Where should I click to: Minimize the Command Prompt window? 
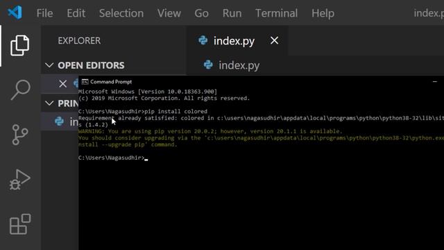(435, 82)
